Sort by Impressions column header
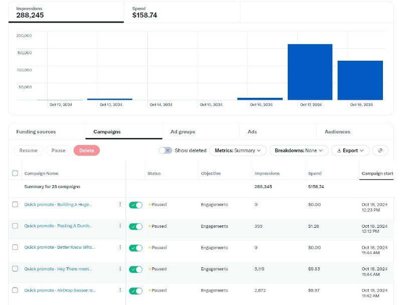 [267, 173]
